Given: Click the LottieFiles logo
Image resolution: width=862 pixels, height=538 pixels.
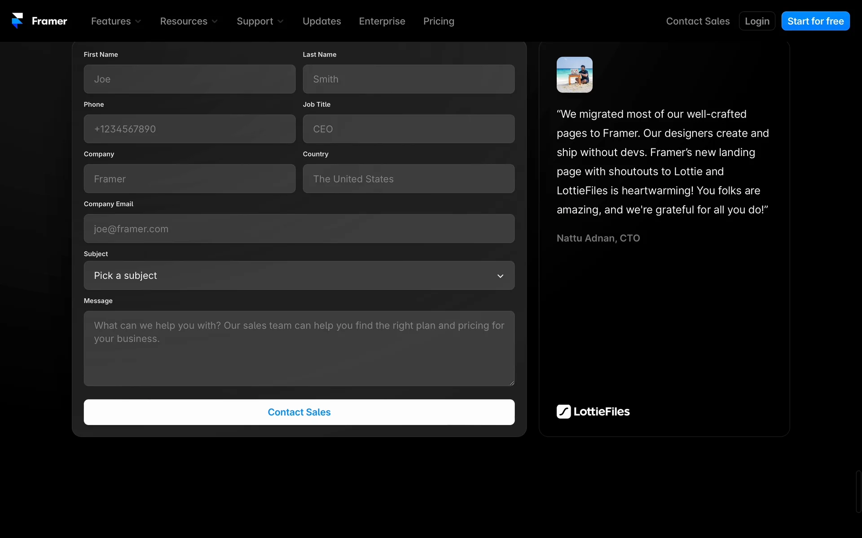Looking at the screenshot, I should (593, 412).
